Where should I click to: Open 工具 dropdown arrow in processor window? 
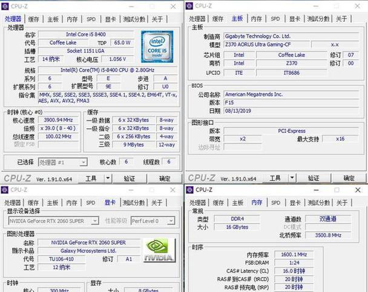tap(108, 178)
